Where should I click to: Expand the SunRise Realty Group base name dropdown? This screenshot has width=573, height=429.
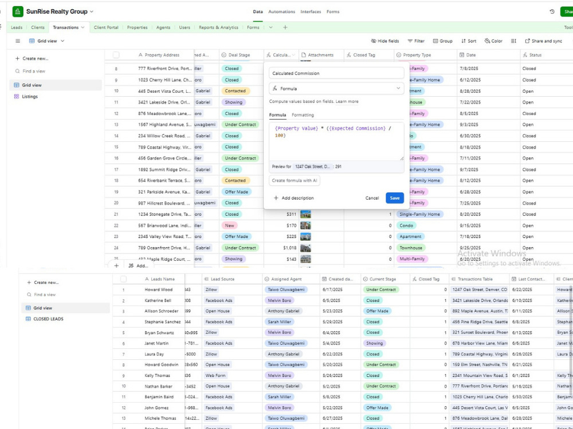coord(92,11)
